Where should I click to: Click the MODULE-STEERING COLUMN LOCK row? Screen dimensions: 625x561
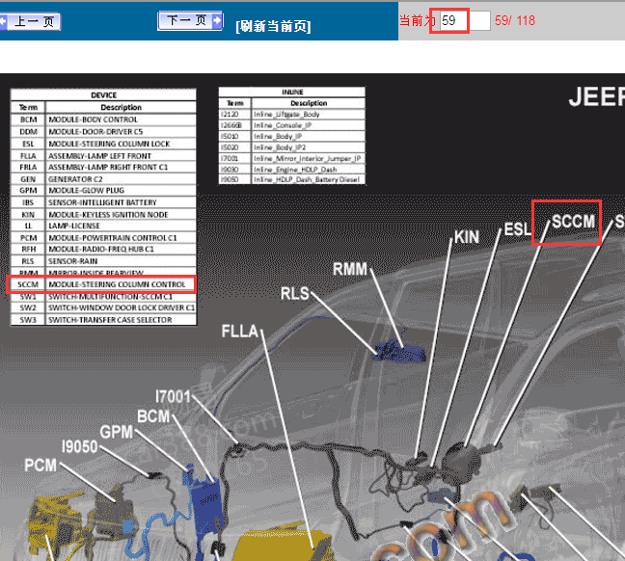[x=103, y=144]
